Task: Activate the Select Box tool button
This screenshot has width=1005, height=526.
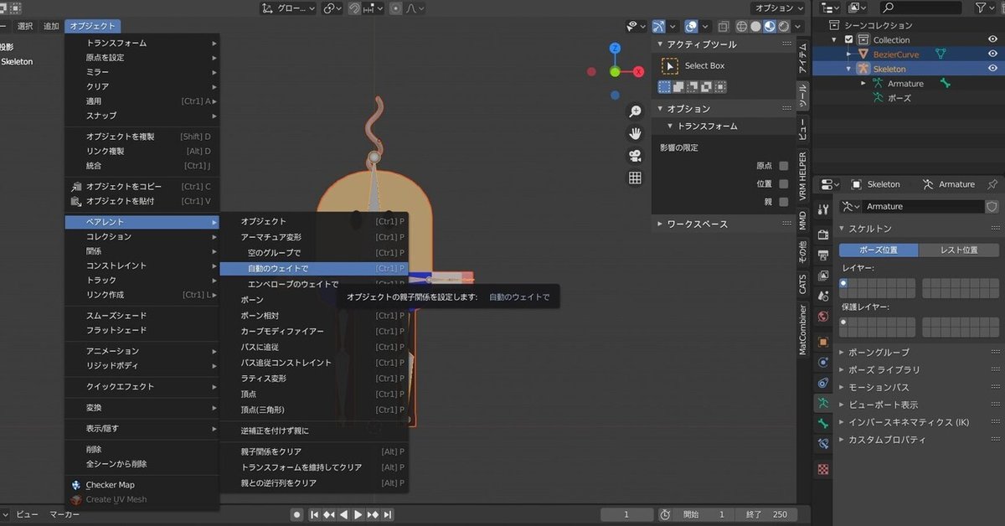Action: pos(703,65)
